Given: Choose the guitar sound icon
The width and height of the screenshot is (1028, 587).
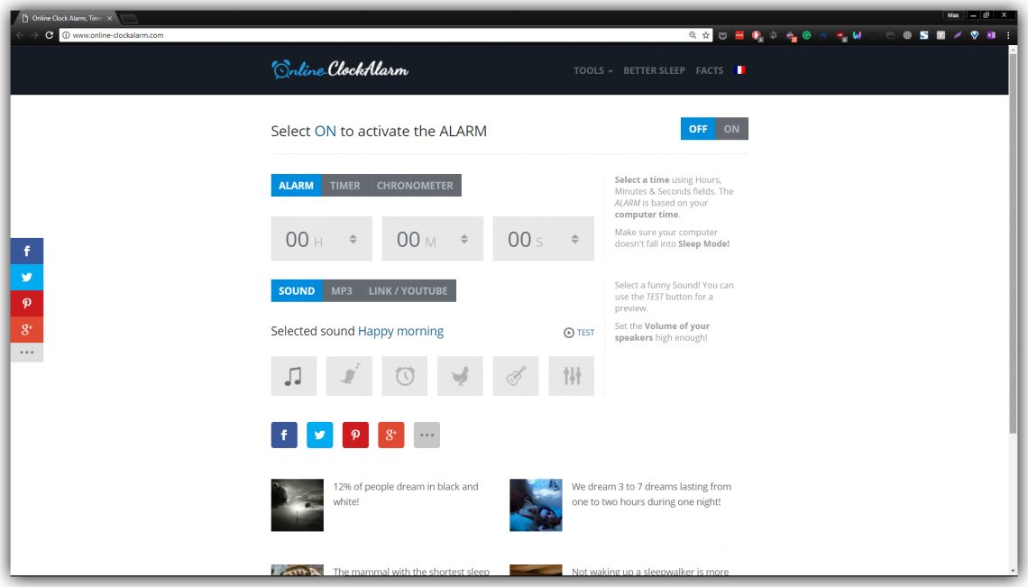Looking at the screenshot, I should tap(516, 376).
